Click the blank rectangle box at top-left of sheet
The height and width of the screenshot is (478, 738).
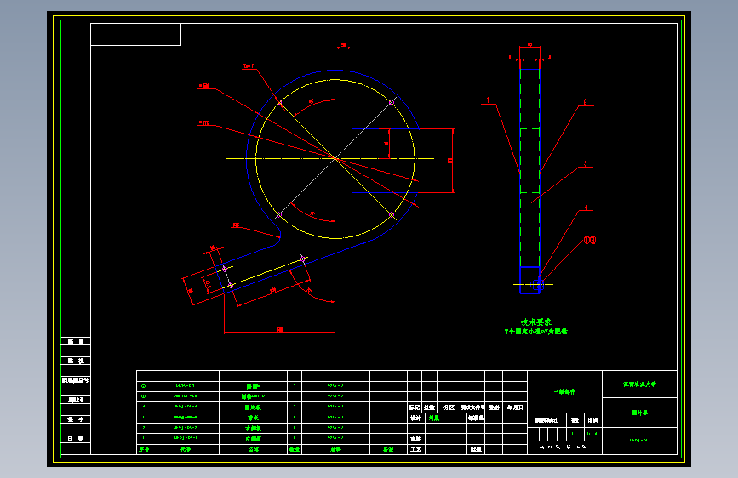click(135, 34)
